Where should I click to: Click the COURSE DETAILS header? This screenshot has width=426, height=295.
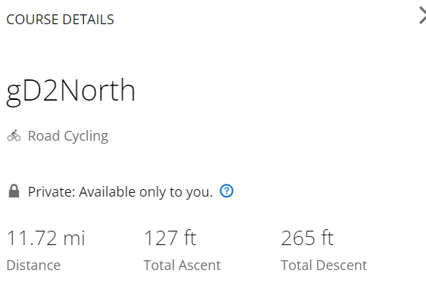60,20
